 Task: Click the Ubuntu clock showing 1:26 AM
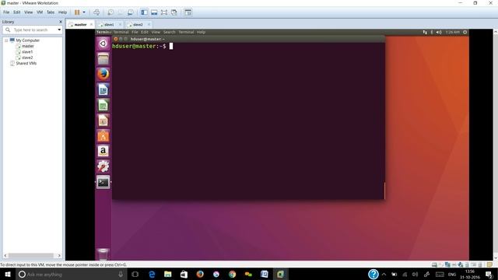tap(452, 32)
